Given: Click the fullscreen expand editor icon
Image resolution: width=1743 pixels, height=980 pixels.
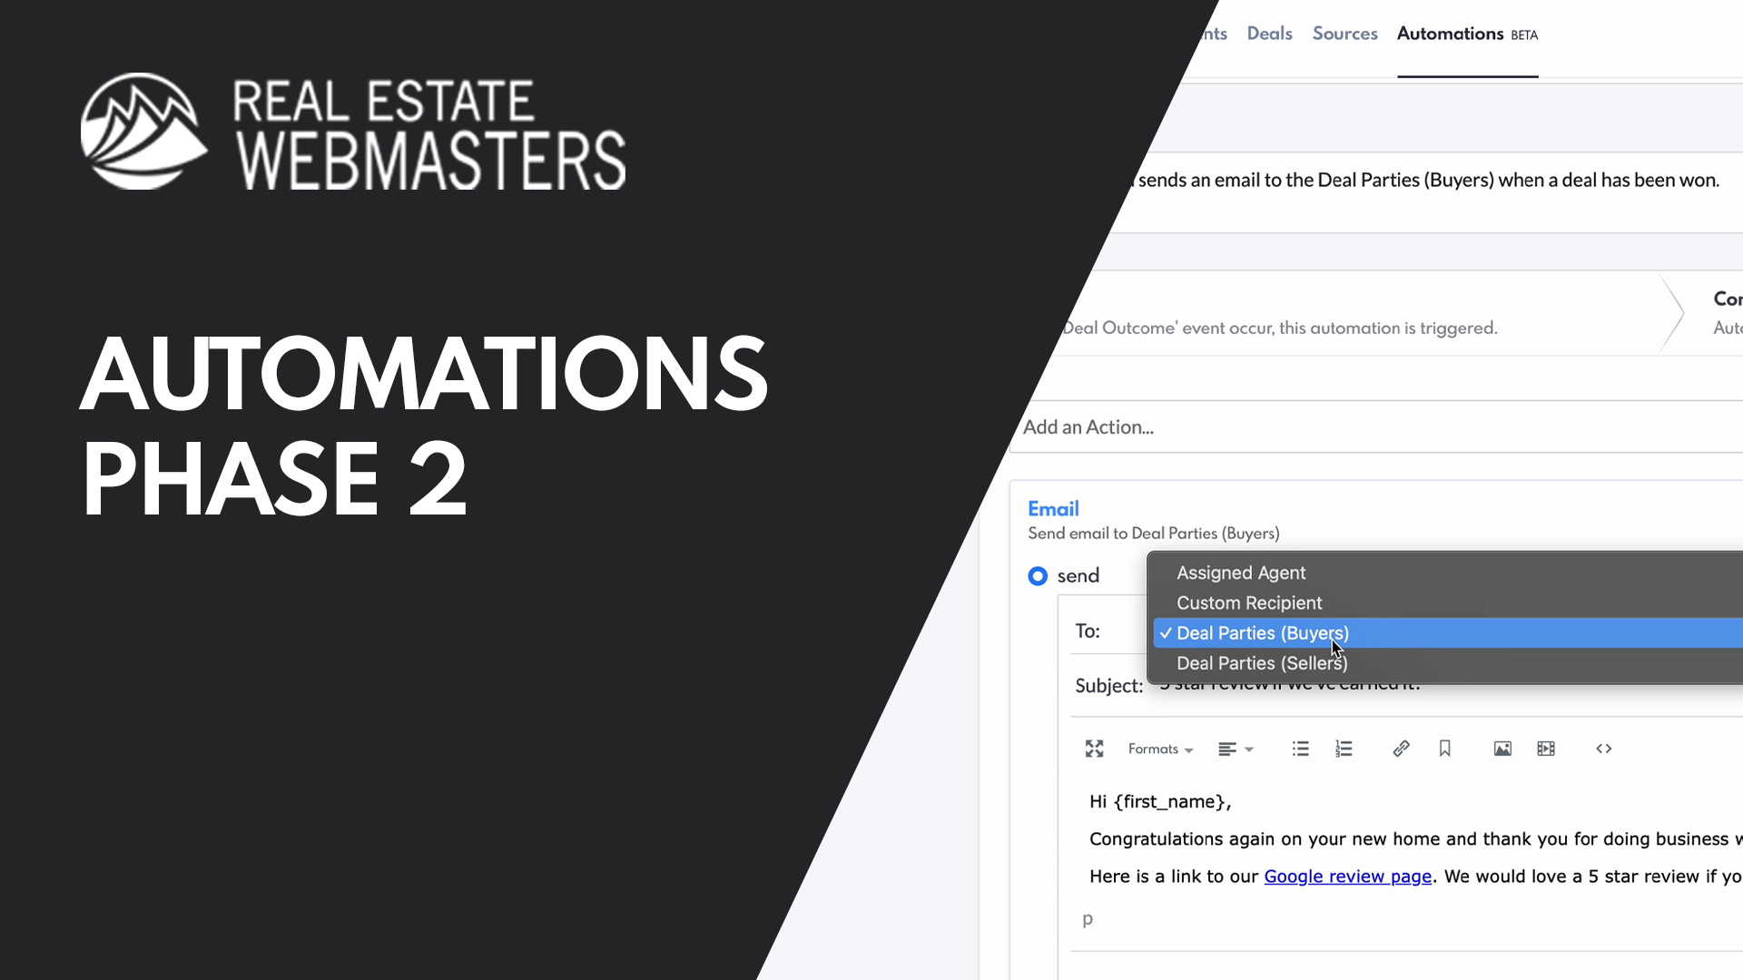Looking at the screenshot, I should tap(1094, 749).
